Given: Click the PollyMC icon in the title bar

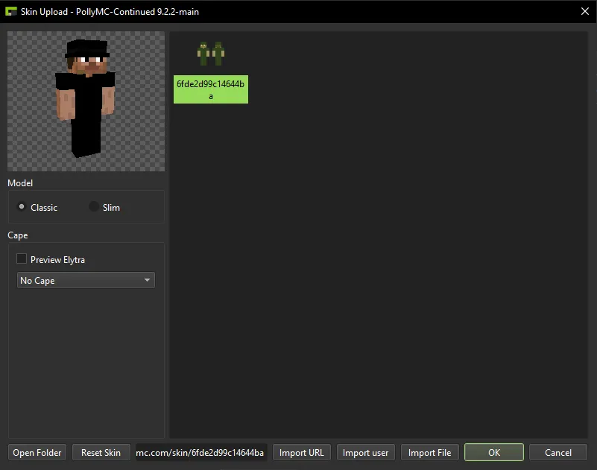Looking at the screenshot, I should coord(11,11).
